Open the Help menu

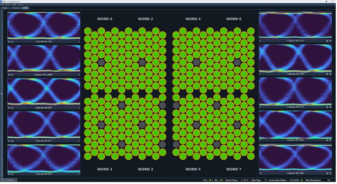20,4
